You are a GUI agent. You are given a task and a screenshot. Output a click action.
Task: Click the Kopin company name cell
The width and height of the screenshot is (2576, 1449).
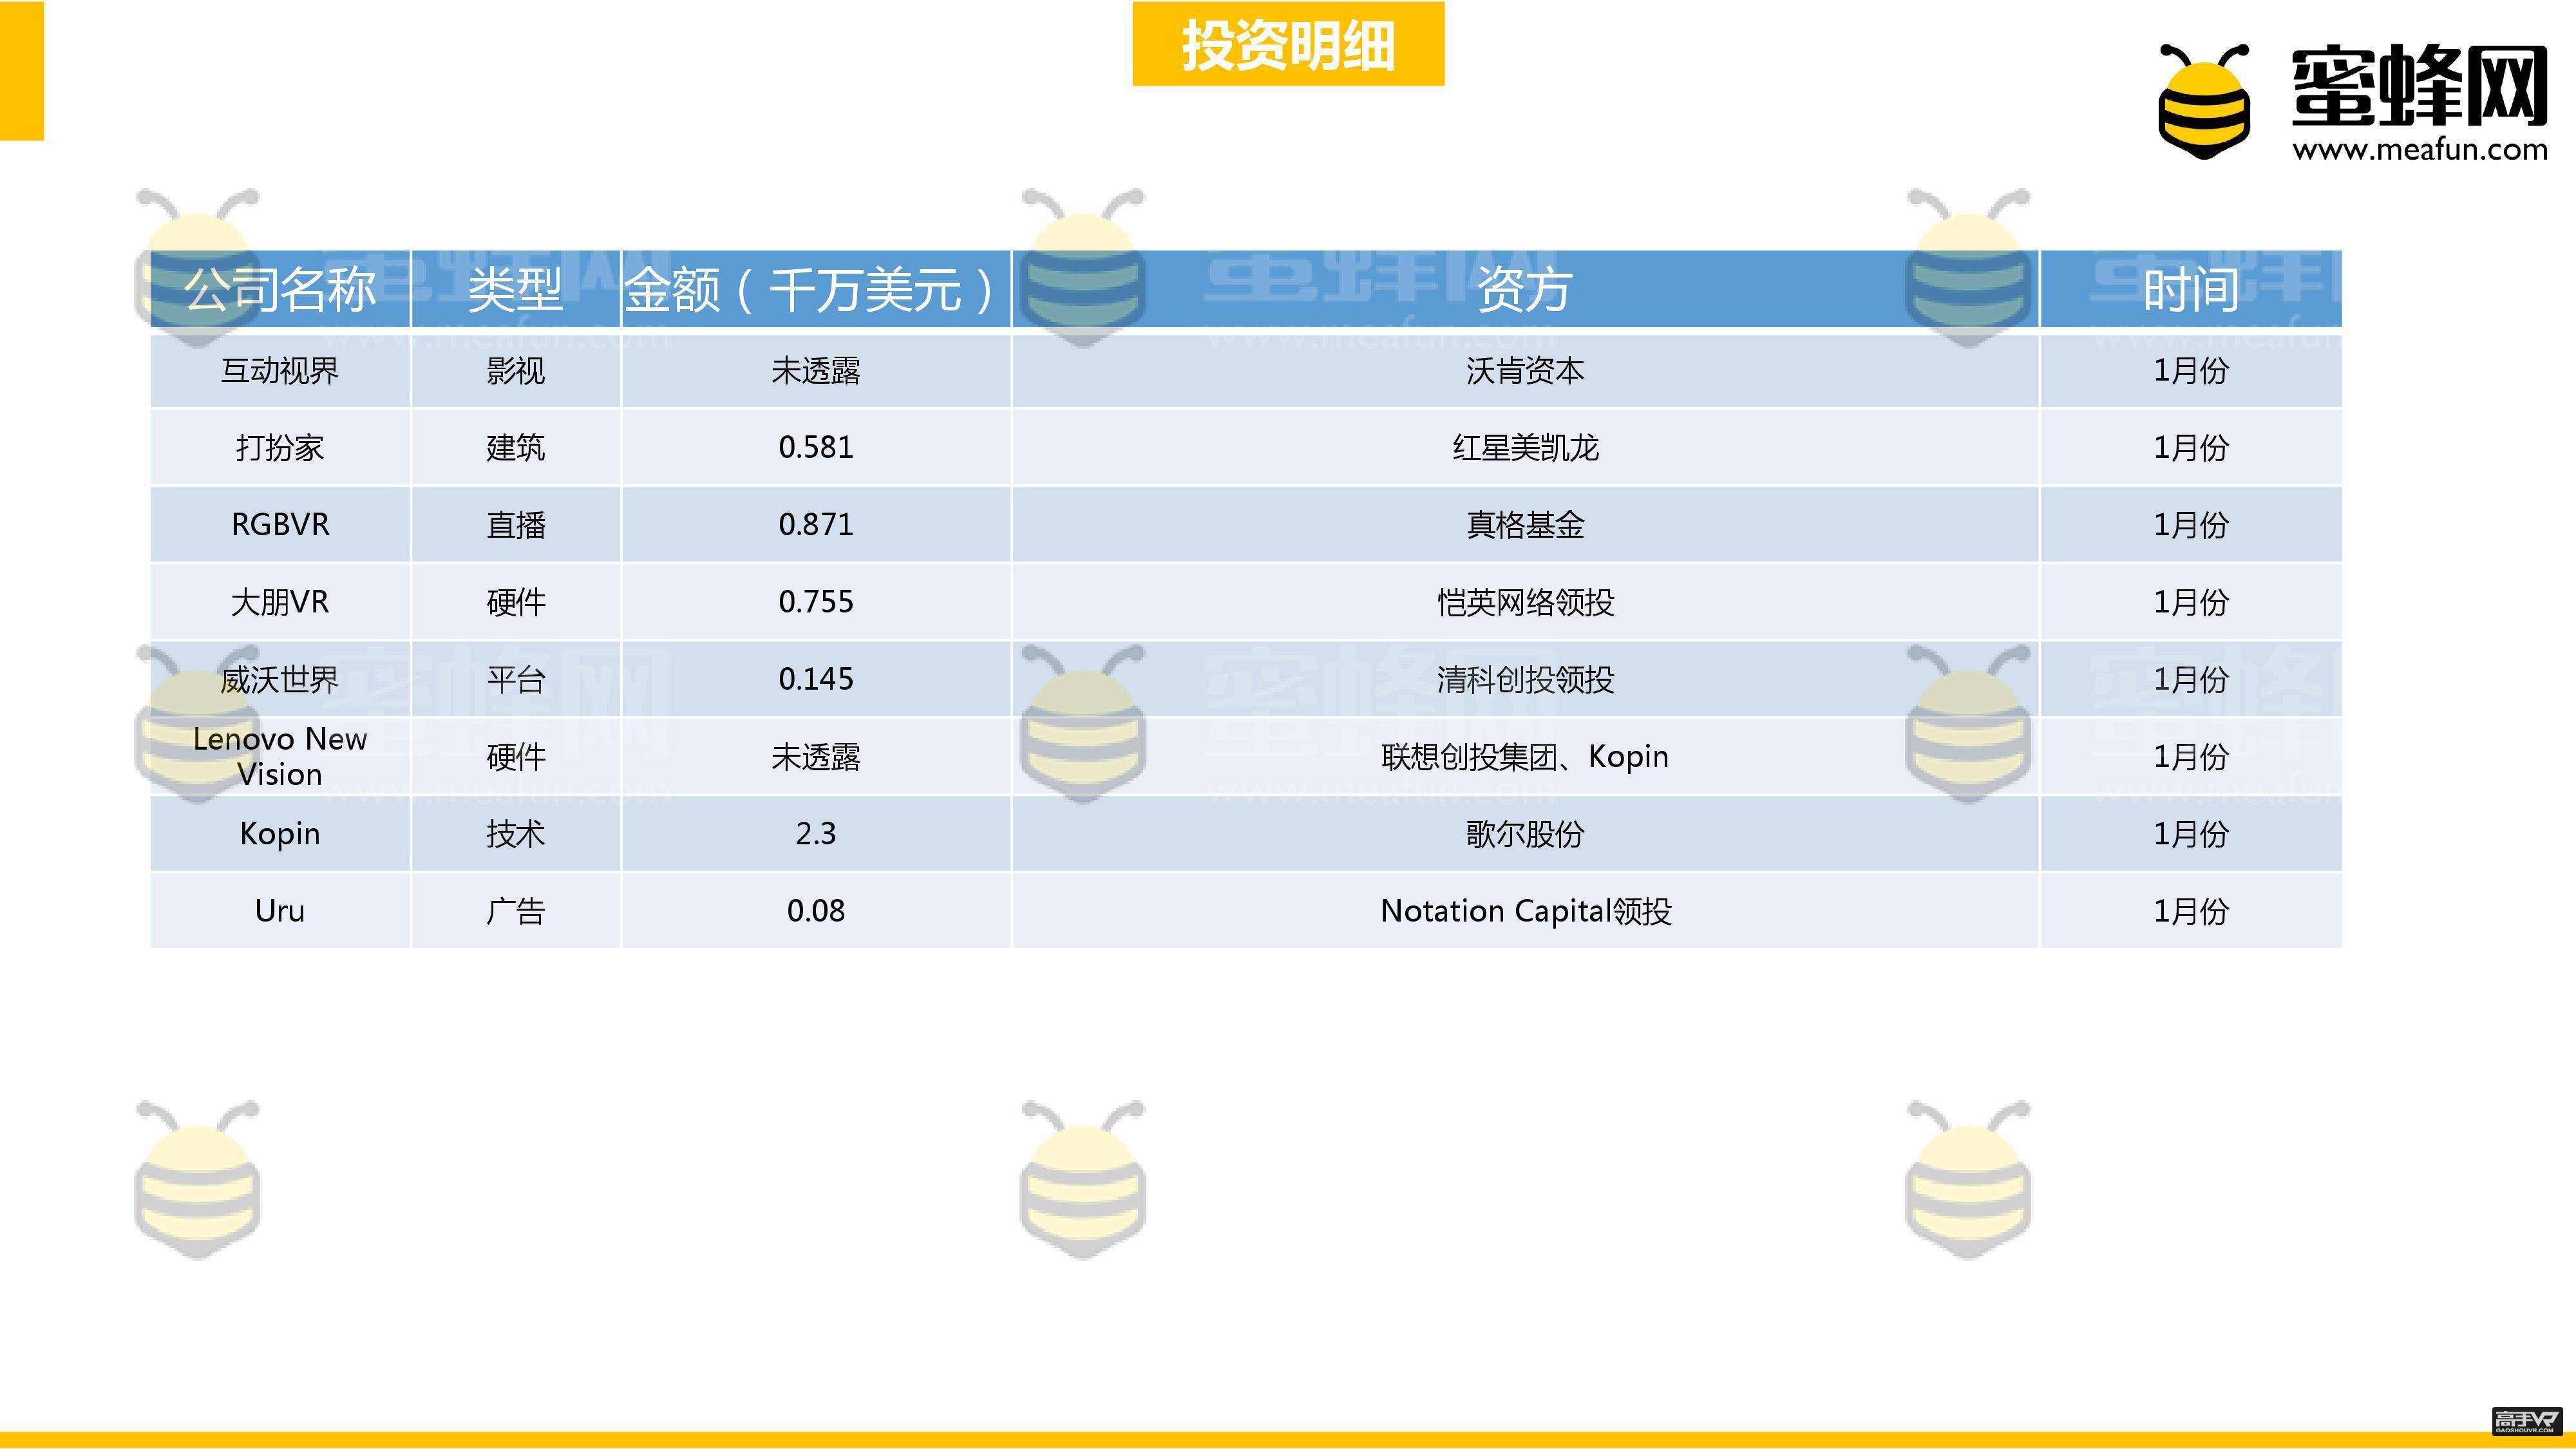click(x=280, y=833)
